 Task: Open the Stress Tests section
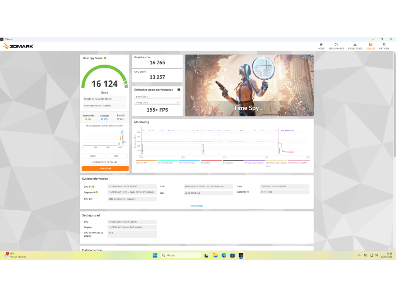point(355,46)
